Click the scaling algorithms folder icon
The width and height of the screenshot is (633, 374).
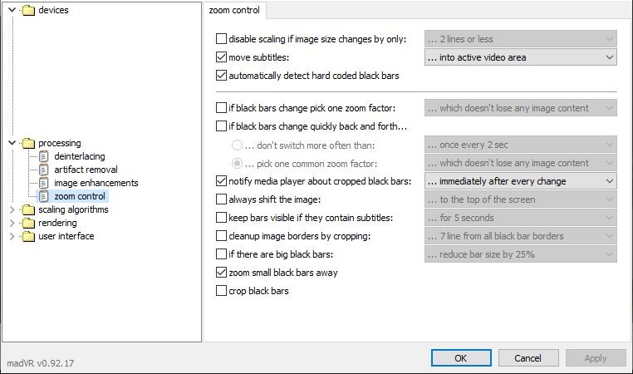tap(29, 209)
